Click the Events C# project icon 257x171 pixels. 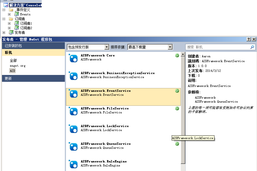(17, 14)
